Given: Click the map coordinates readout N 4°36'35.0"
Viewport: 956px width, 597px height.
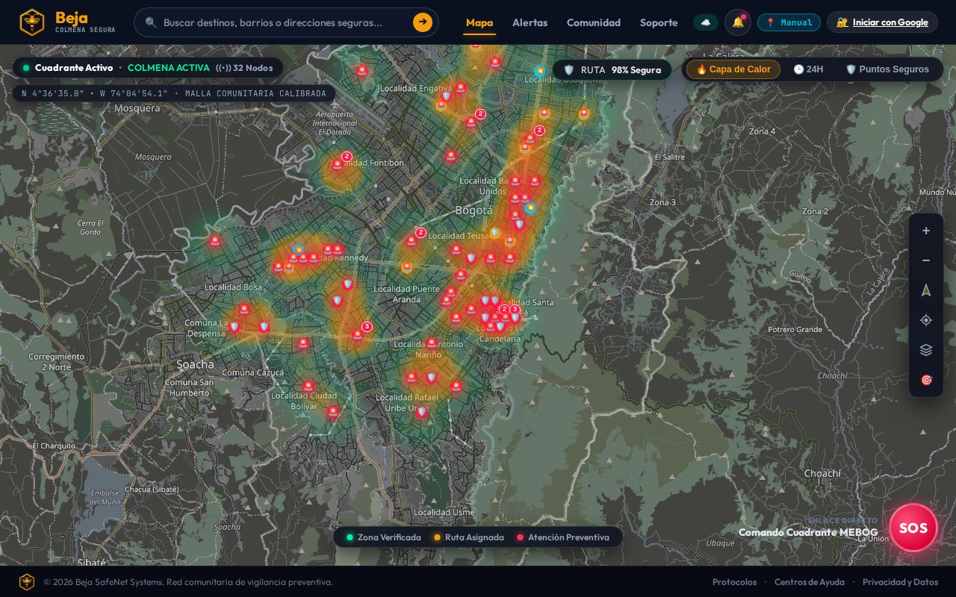Looking at the screenshot, I should (x=174, y=93).
